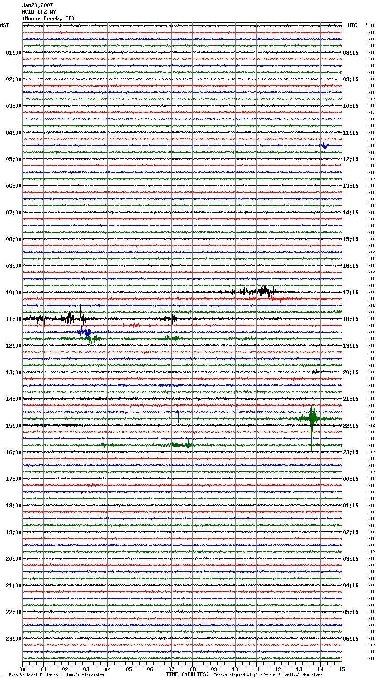377x681 pixels.
Task: Click the "15:00" MST time label
Action: tap(14, 426)
